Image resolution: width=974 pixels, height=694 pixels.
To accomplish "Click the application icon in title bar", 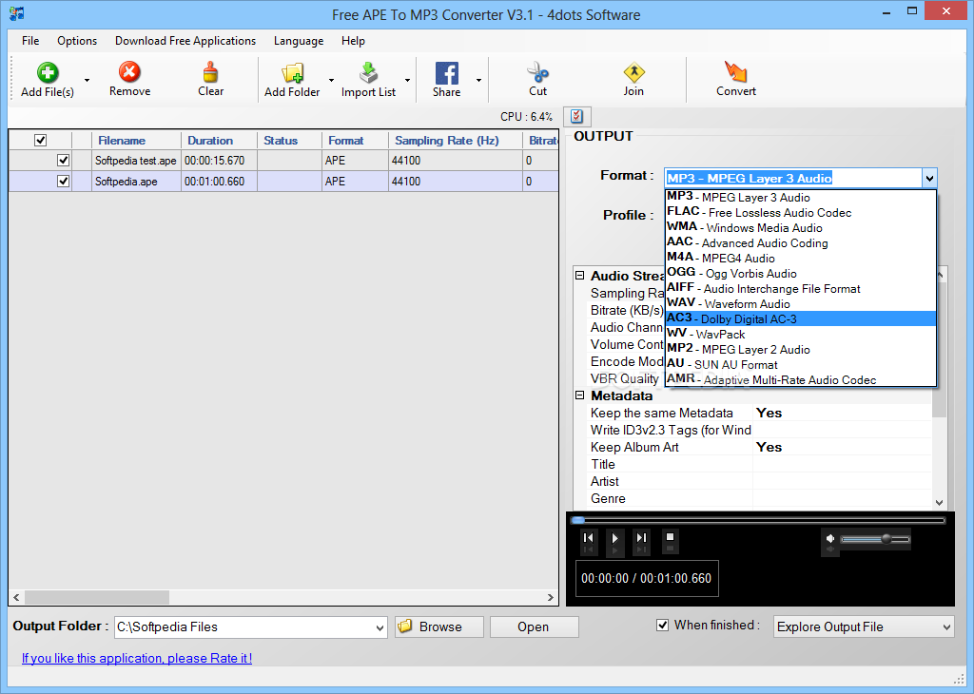I will tap(17, 13).
